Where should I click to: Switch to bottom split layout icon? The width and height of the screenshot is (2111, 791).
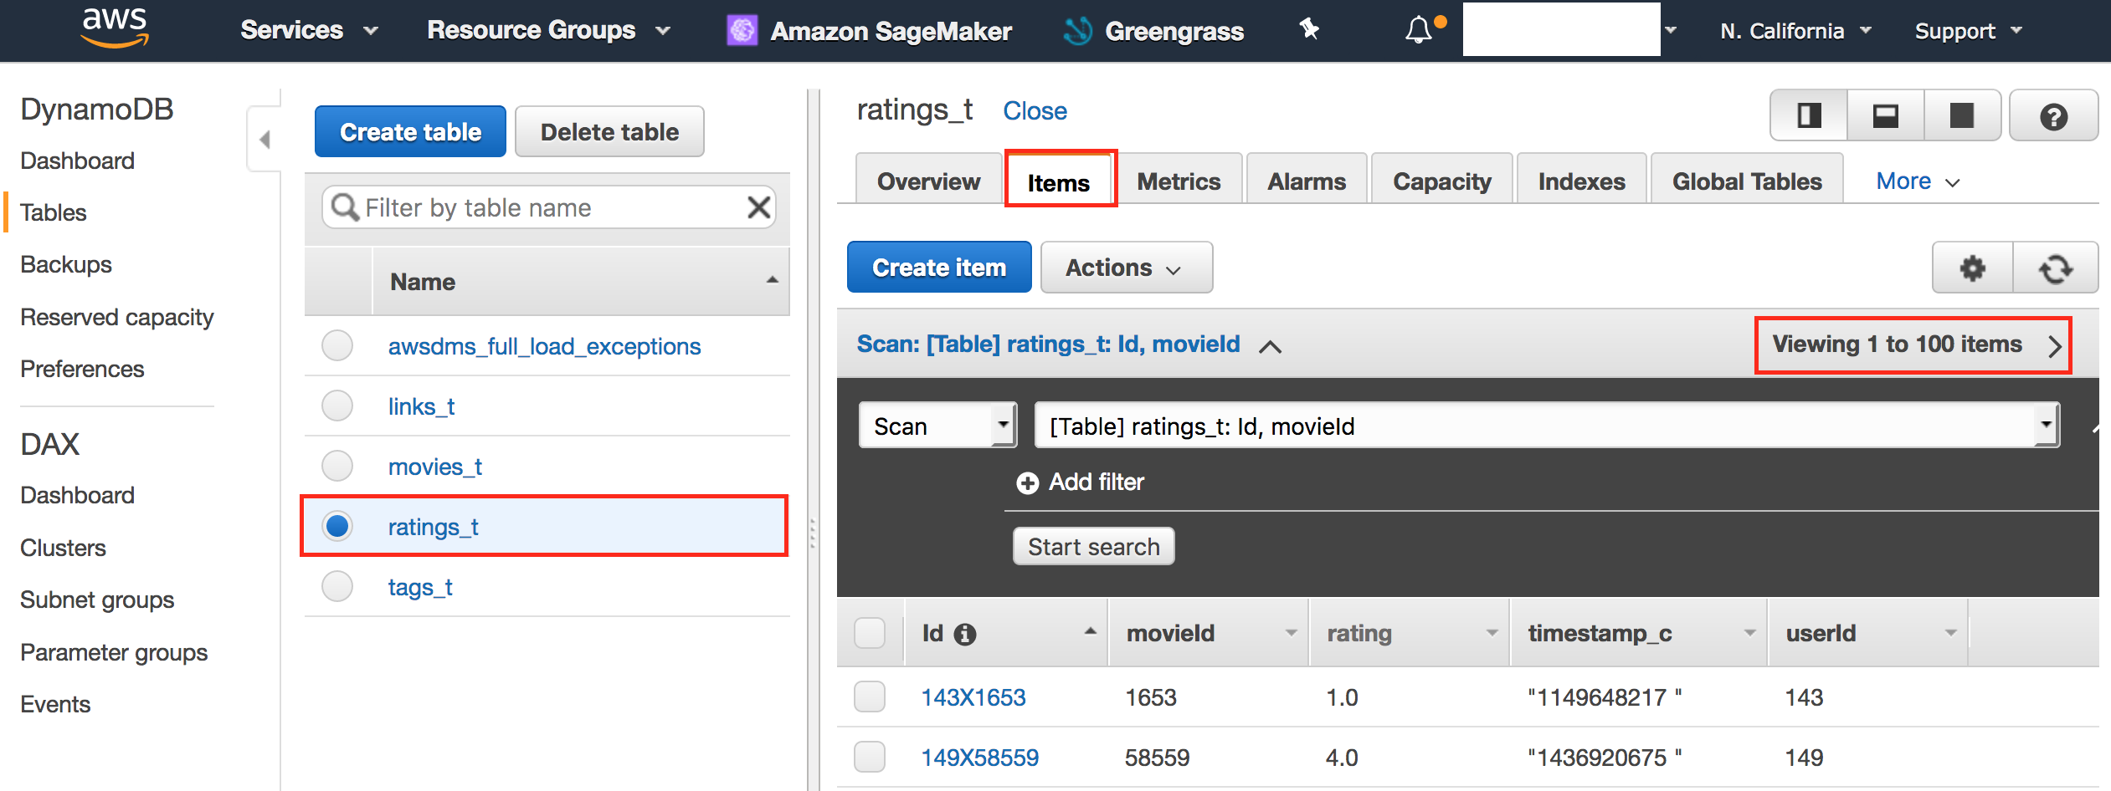coord(1885,115)
